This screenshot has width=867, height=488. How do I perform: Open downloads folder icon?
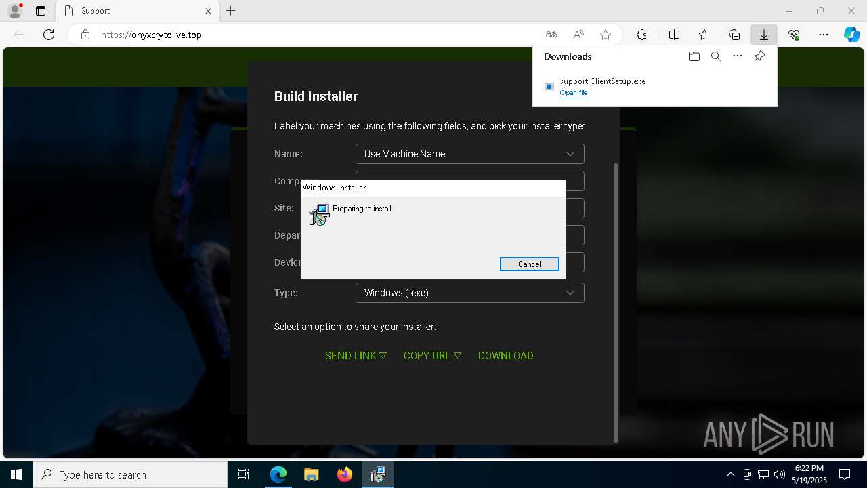694,56
